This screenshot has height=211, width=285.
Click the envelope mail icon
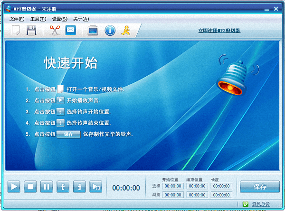point(70,30)
